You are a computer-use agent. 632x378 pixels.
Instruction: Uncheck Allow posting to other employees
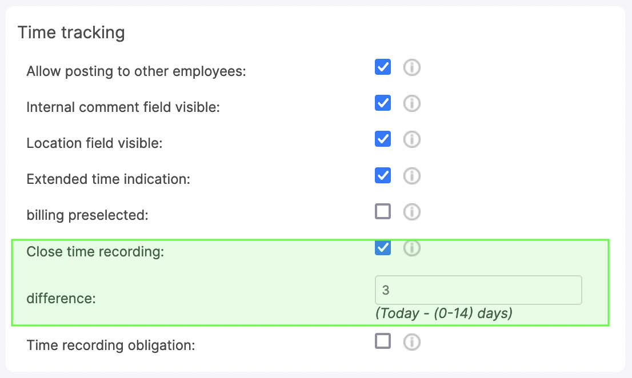pos(382,67)
